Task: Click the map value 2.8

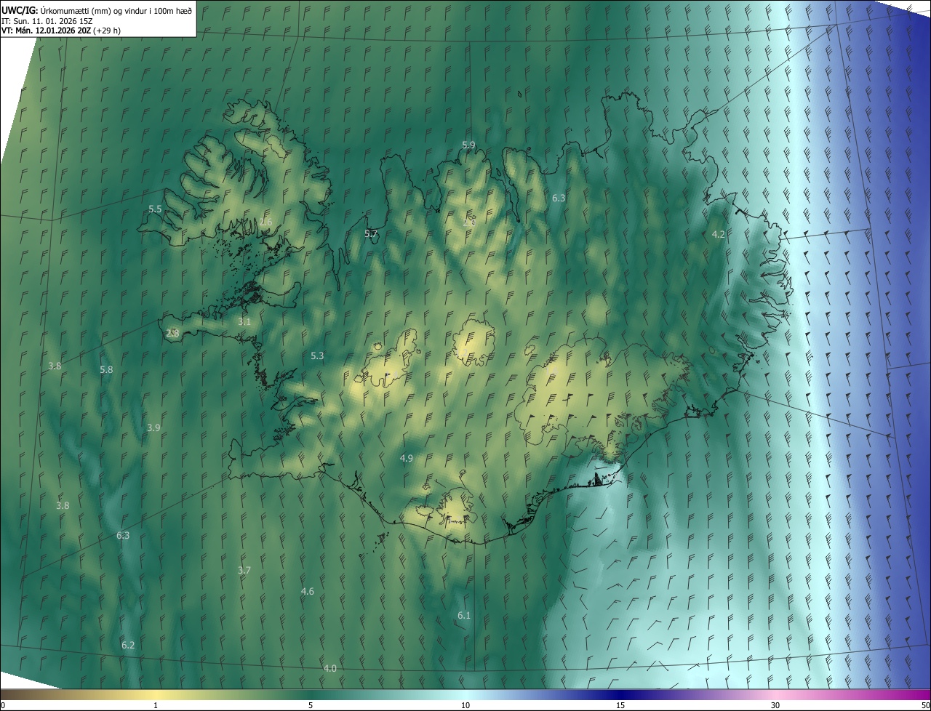Action: 172,333
